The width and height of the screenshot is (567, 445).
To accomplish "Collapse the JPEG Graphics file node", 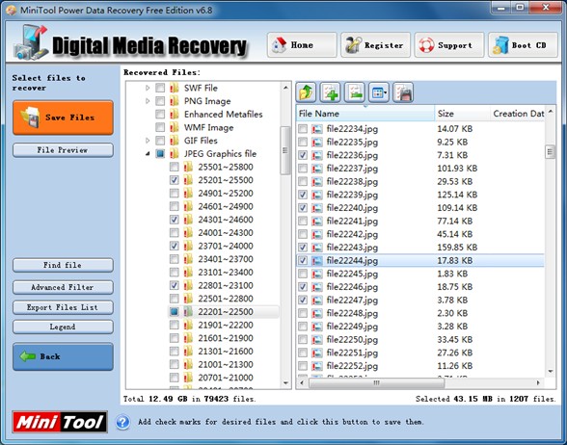I will pyautogui.click(x=148, y=154).
